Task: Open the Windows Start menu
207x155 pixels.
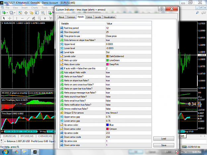Action: 5,152
